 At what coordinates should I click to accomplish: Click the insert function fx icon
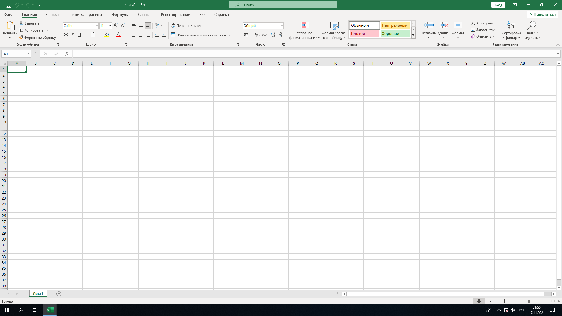tap(67, 54)
